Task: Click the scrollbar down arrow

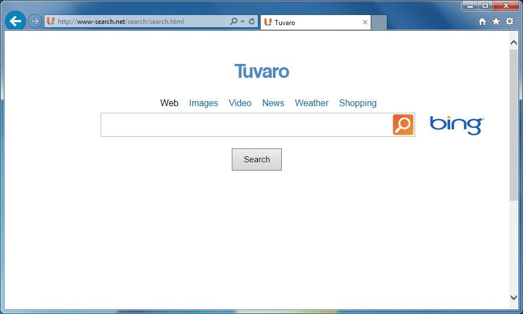Action: point(514,297)
